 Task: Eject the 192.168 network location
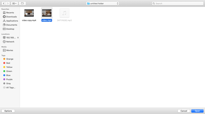18,38
